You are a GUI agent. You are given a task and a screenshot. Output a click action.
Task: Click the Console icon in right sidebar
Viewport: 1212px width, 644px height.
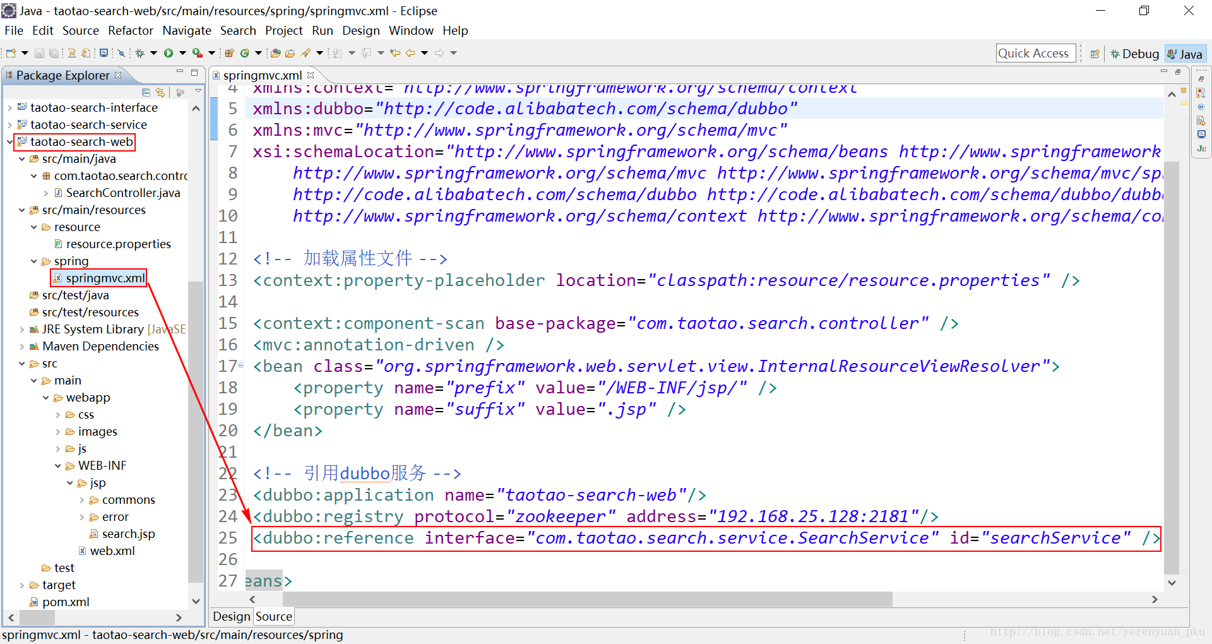click(x=1201, y=134)
